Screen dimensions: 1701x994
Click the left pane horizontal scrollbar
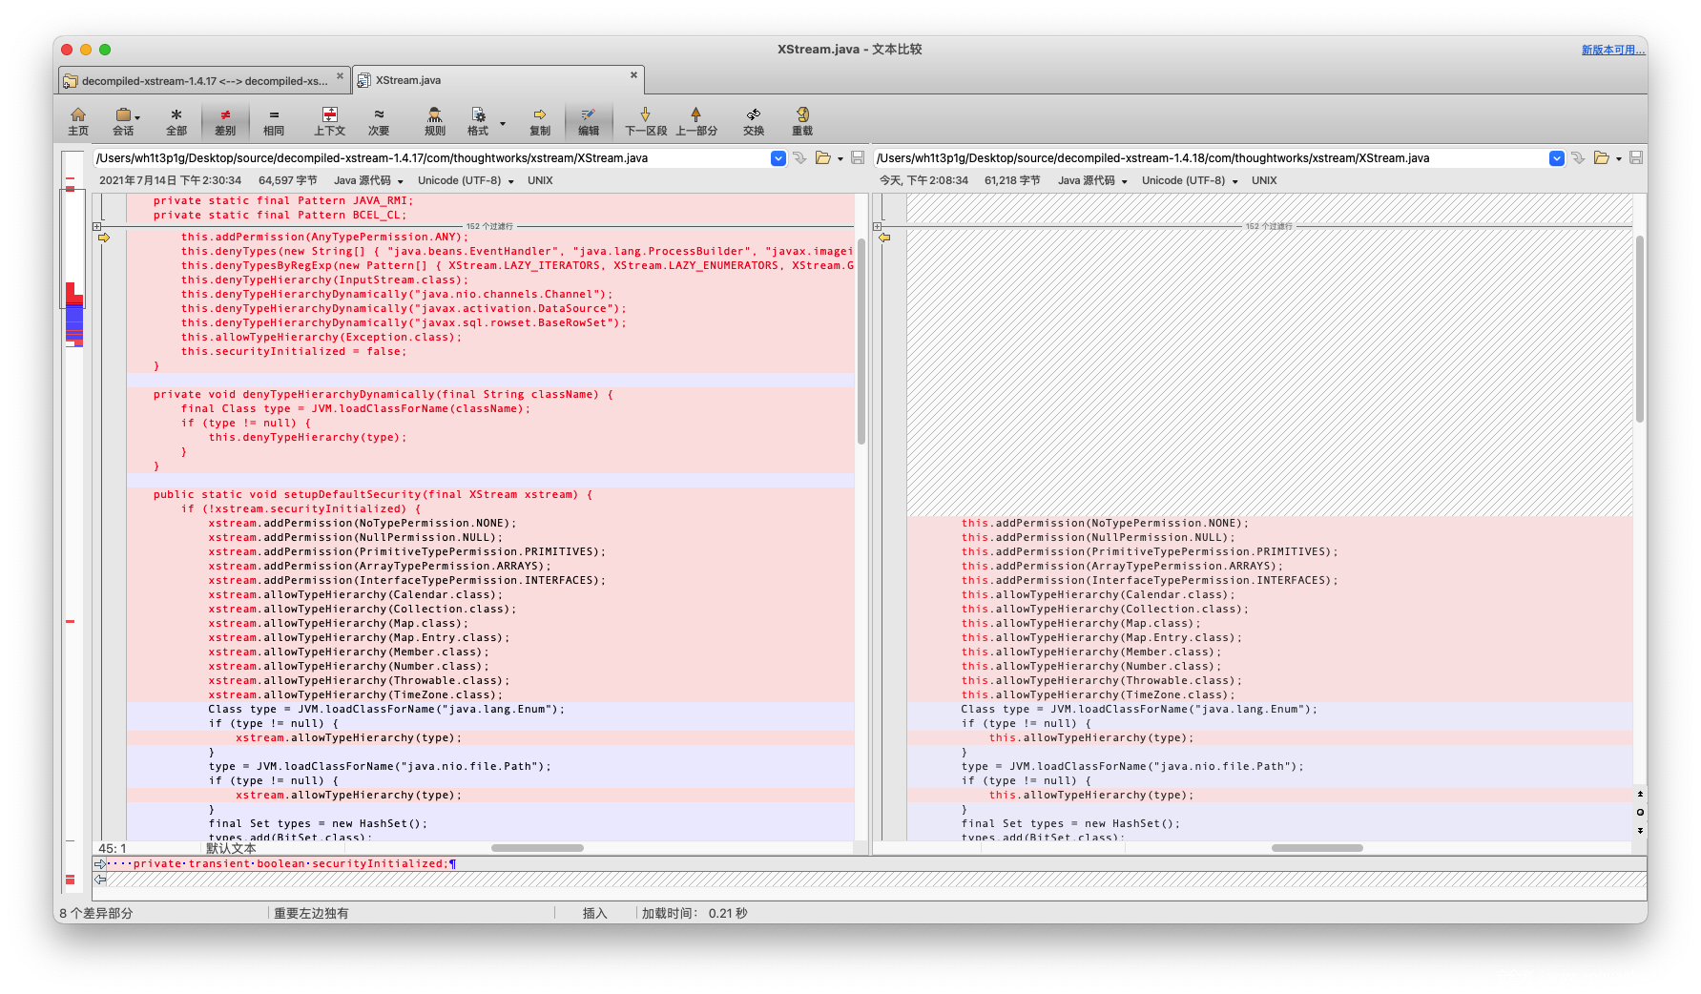(x=537, y=848)
